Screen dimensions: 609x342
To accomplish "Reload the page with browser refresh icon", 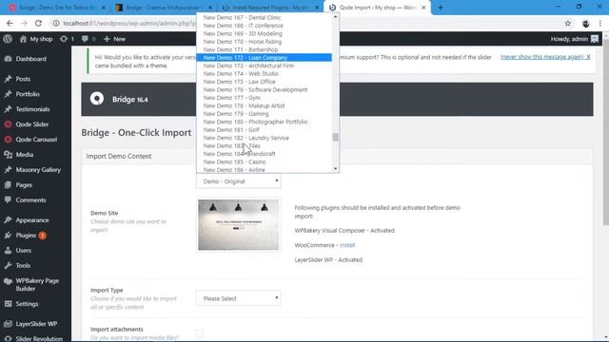I will click(38, 23).
